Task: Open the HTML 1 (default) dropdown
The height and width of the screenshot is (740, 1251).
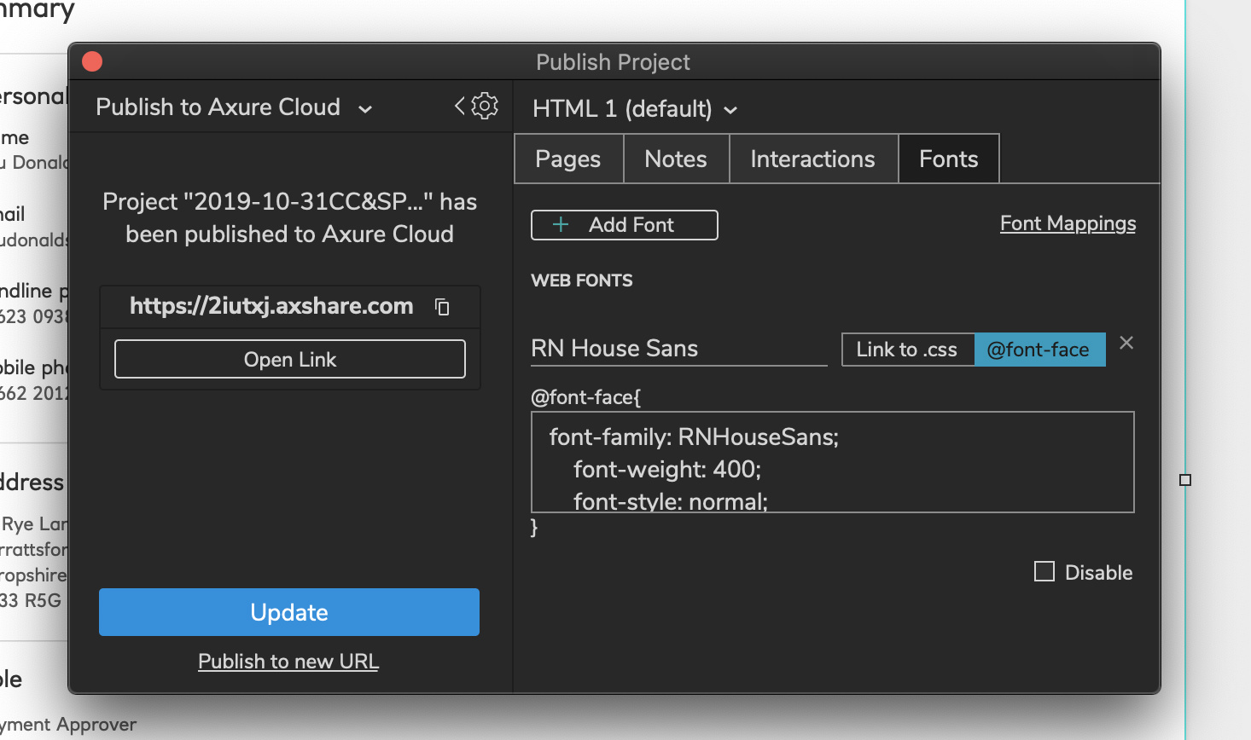Action: click(x=634, y=109)
